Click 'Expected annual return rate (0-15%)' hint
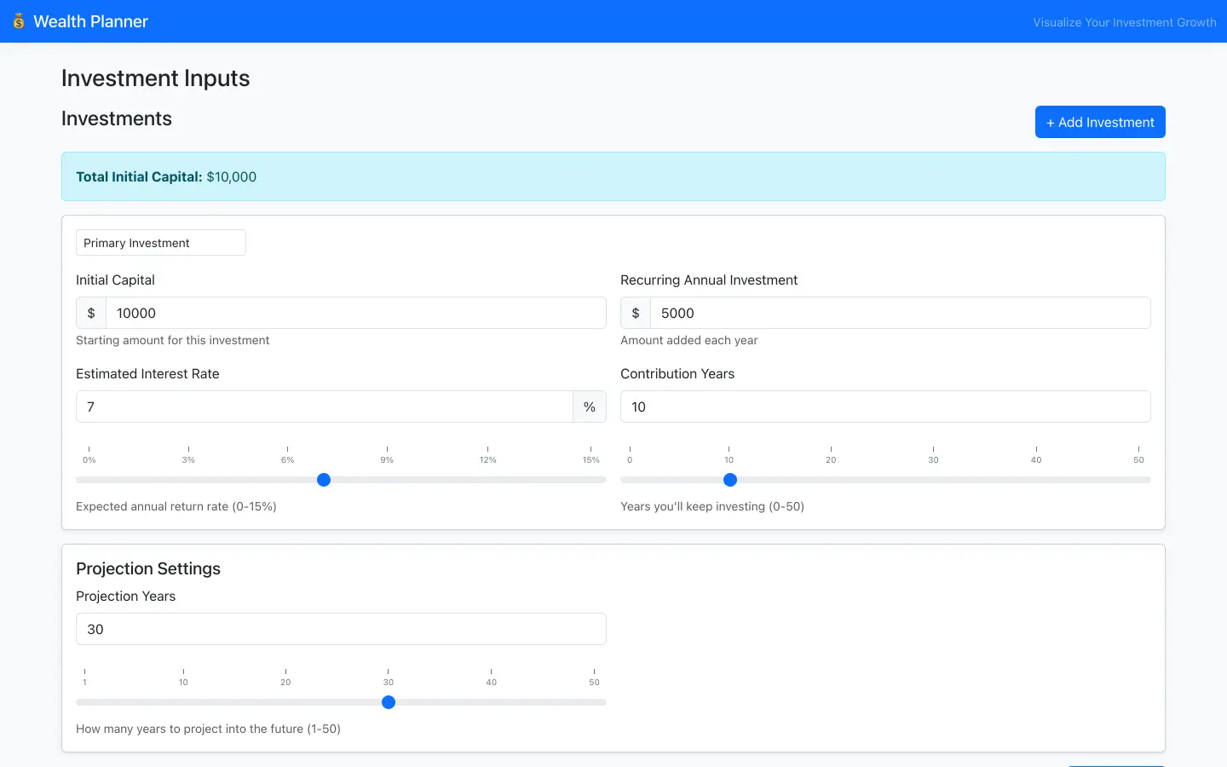Image resolution: width=1227 pixels, height=767 pixels. pos(176,506)
